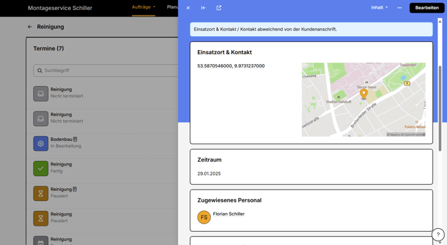Viewport: 447px width, 245px height.
Task: Click the Termine (7) heading
Action: click(x=49, y=49)
